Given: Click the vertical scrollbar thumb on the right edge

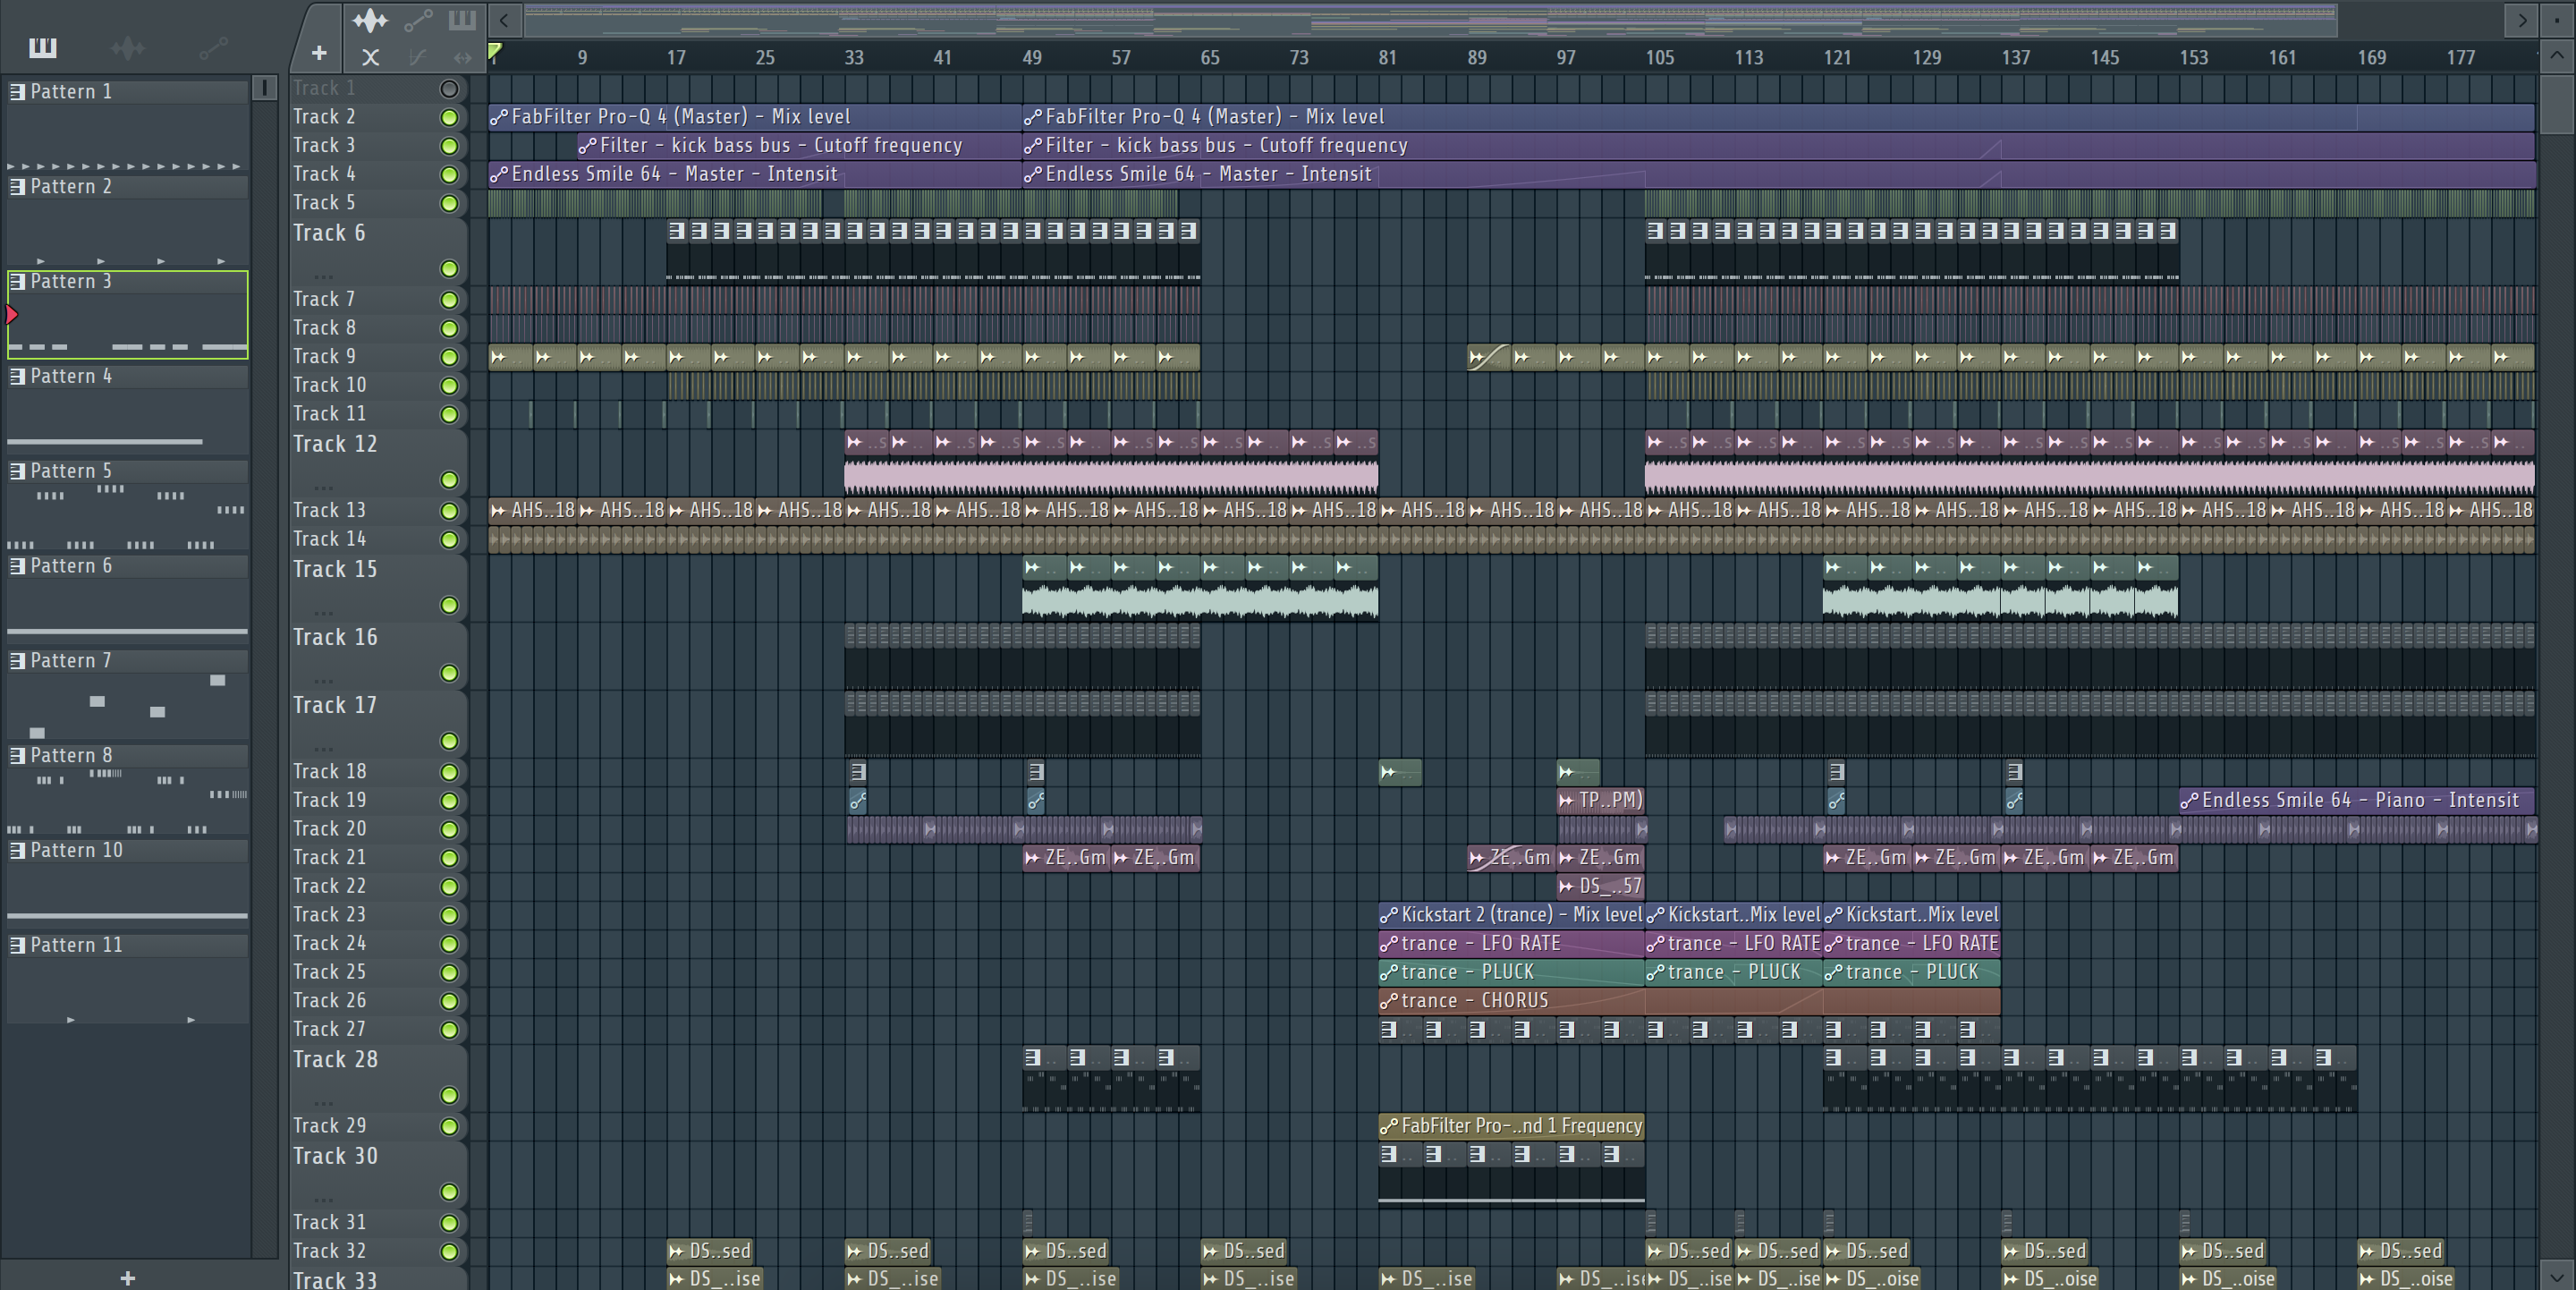Looking at the screenshot, I should pyautogui.click(x=2557, y=104).
